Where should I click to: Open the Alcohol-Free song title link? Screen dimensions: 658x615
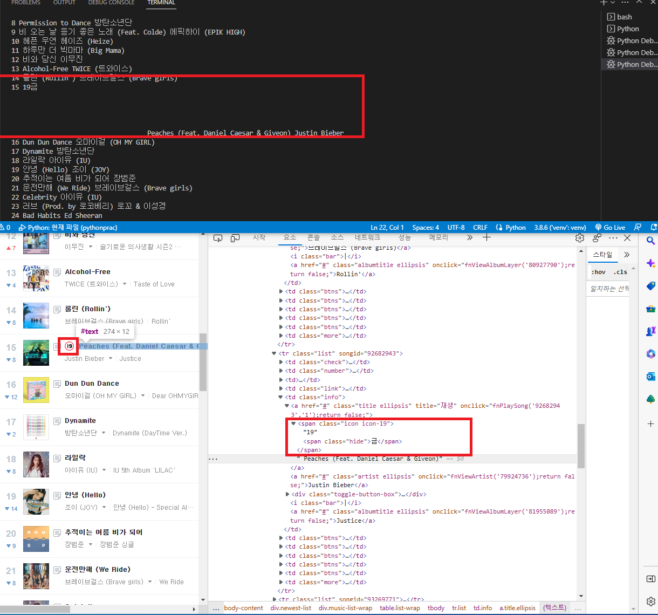click(87, 272)
